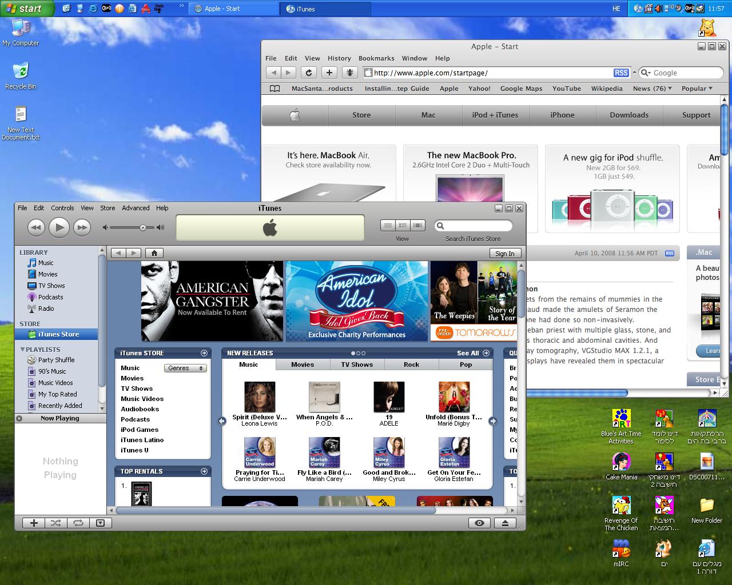Toggle shuffle in iTunes bottom bar
Image resolution: width=732 pixels, height=585 pixels.
(x=55, y=523)
